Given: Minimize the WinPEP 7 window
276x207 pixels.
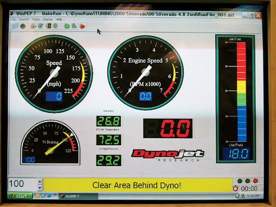Looking at the screenshot, I should pyautogui.click(x=245, y=15).
